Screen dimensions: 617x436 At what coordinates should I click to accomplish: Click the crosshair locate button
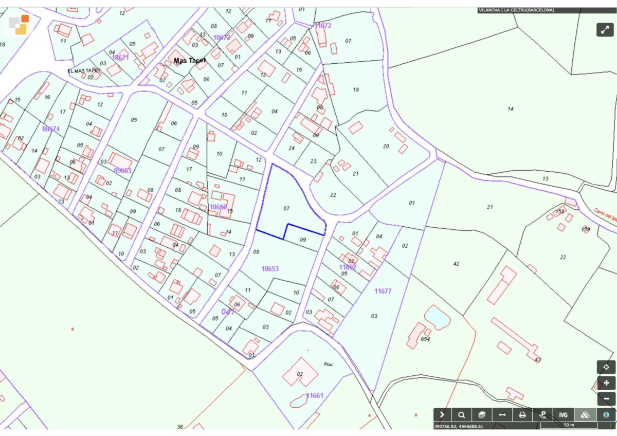click(606, 367)
